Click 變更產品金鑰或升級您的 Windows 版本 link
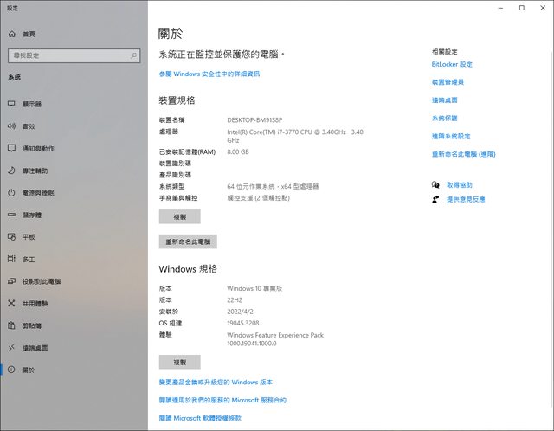This screenshot has width=554, height=431. point(216,382)
